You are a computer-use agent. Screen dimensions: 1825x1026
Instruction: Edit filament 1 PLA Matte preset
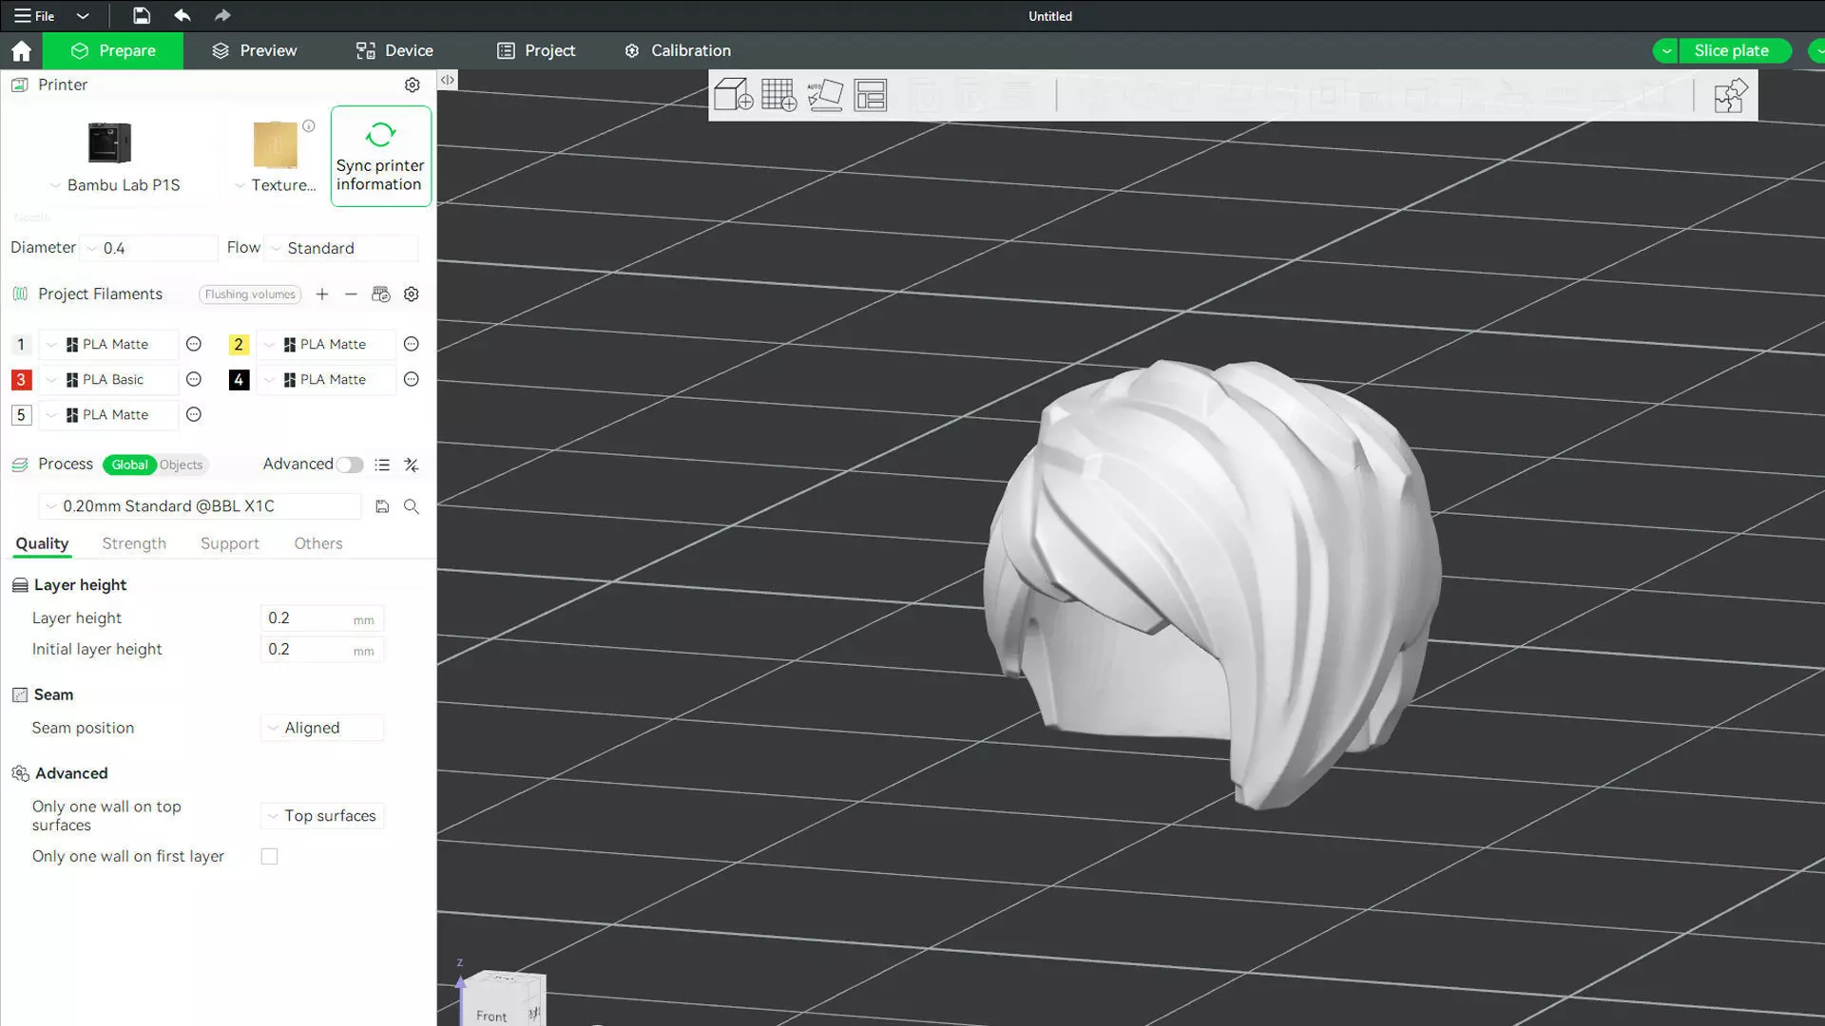coord(194,344)
